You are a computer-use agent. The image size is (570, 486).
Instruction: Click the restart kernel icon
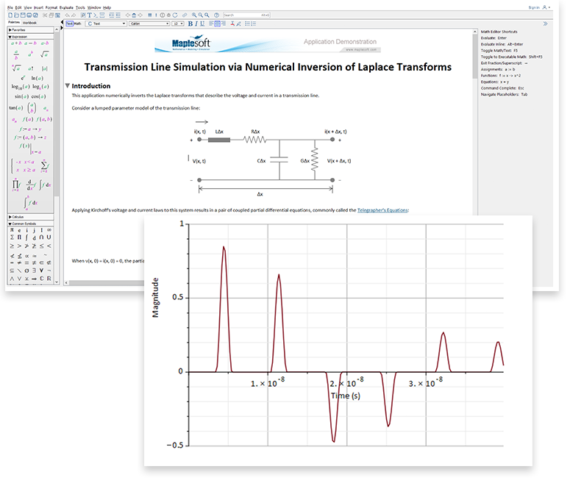coord(174,15)
